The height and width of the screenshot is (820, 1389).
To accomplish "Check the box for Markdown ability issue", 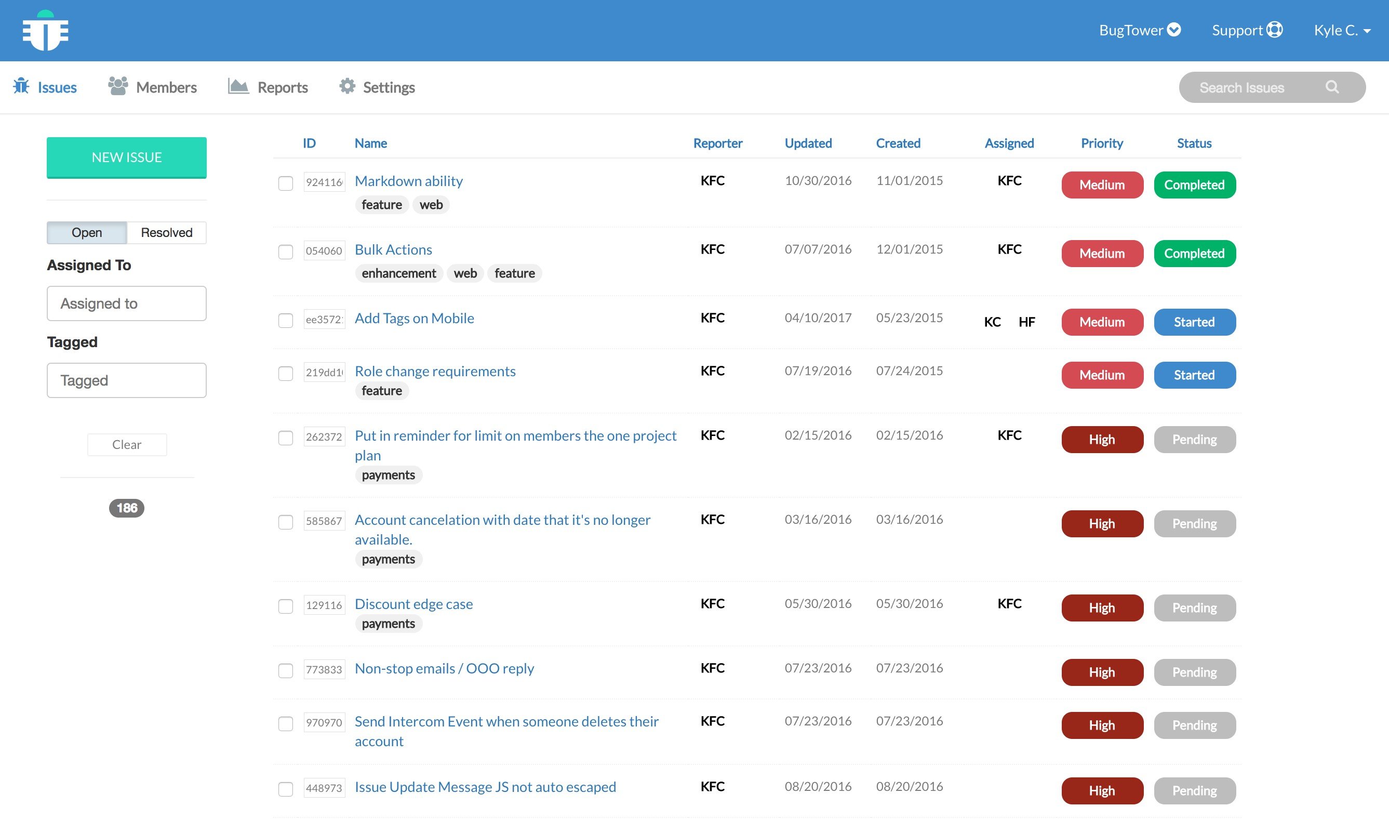I will click(x=286, y=183).
